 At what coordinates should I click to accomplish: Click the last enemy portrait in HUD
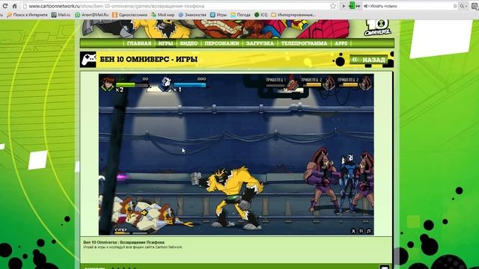point(365,83)
